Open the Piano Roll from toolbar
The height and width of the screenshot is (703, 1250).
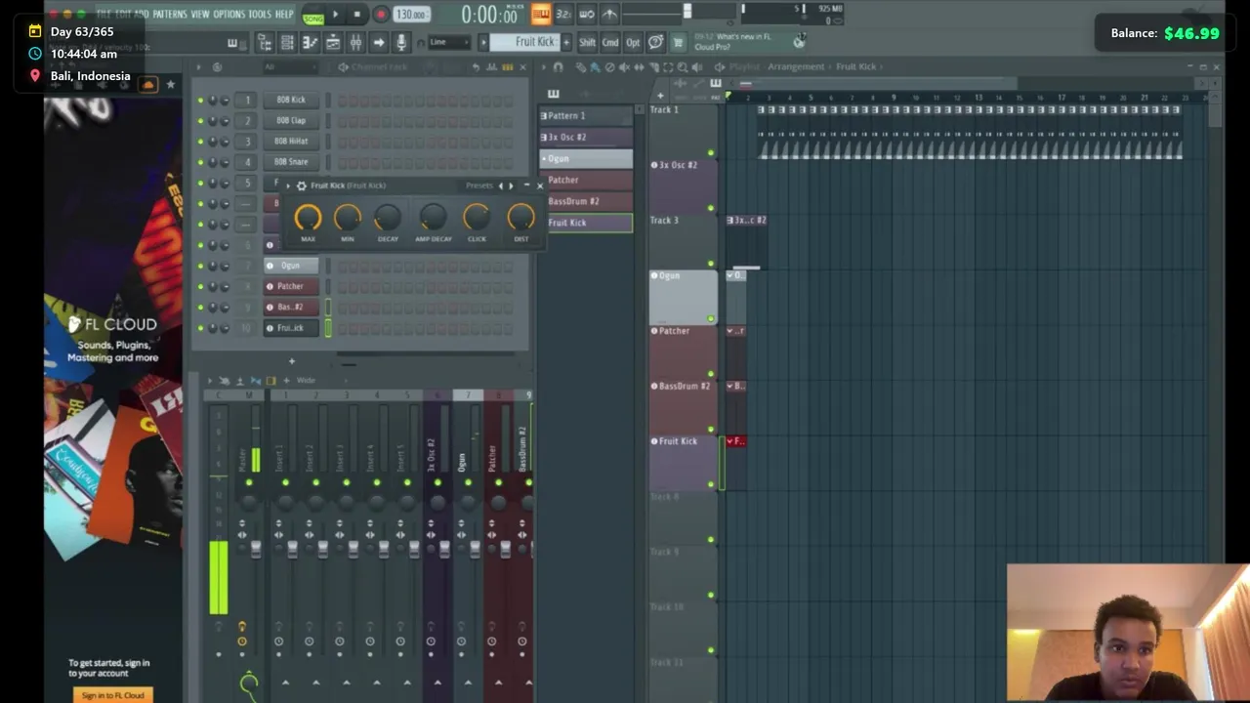[x=310, y=42]
